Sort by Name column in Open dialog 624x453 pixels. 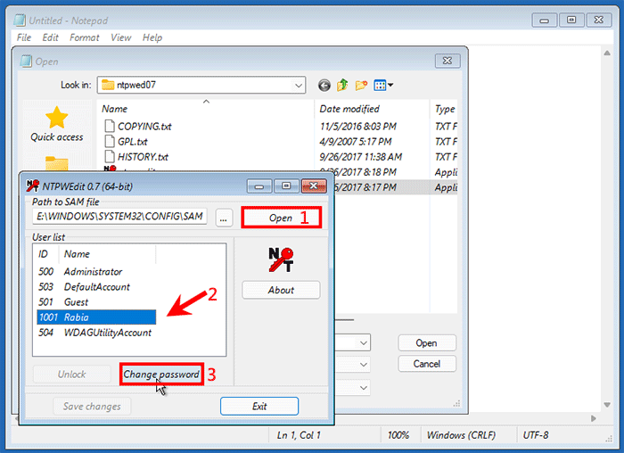coord(206,109)
